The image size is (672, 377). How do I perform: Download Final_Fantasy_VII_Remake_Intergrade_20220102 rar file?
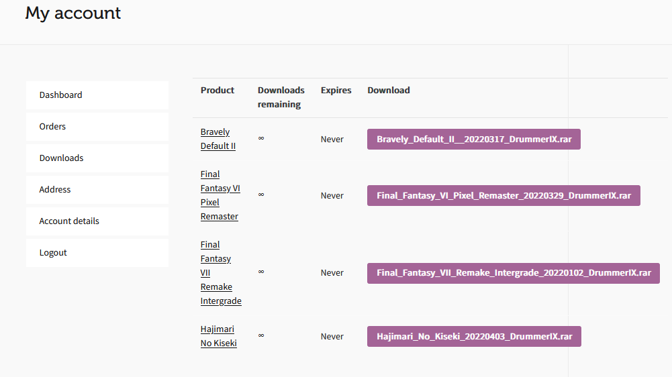click(514, 273)
